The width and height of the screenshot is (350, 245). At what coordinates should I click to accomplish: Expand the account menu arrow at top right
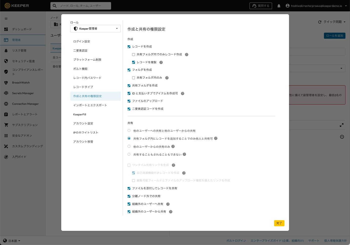click(346, 6)
